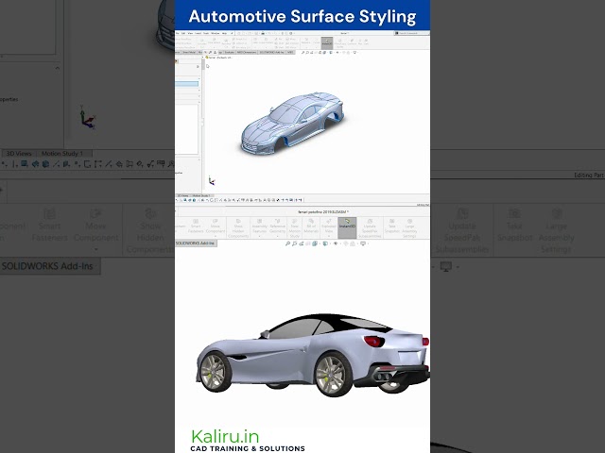Click Edit Appearance sphere above the rendered car
This screenshot has height=453, width=605.
345,243
